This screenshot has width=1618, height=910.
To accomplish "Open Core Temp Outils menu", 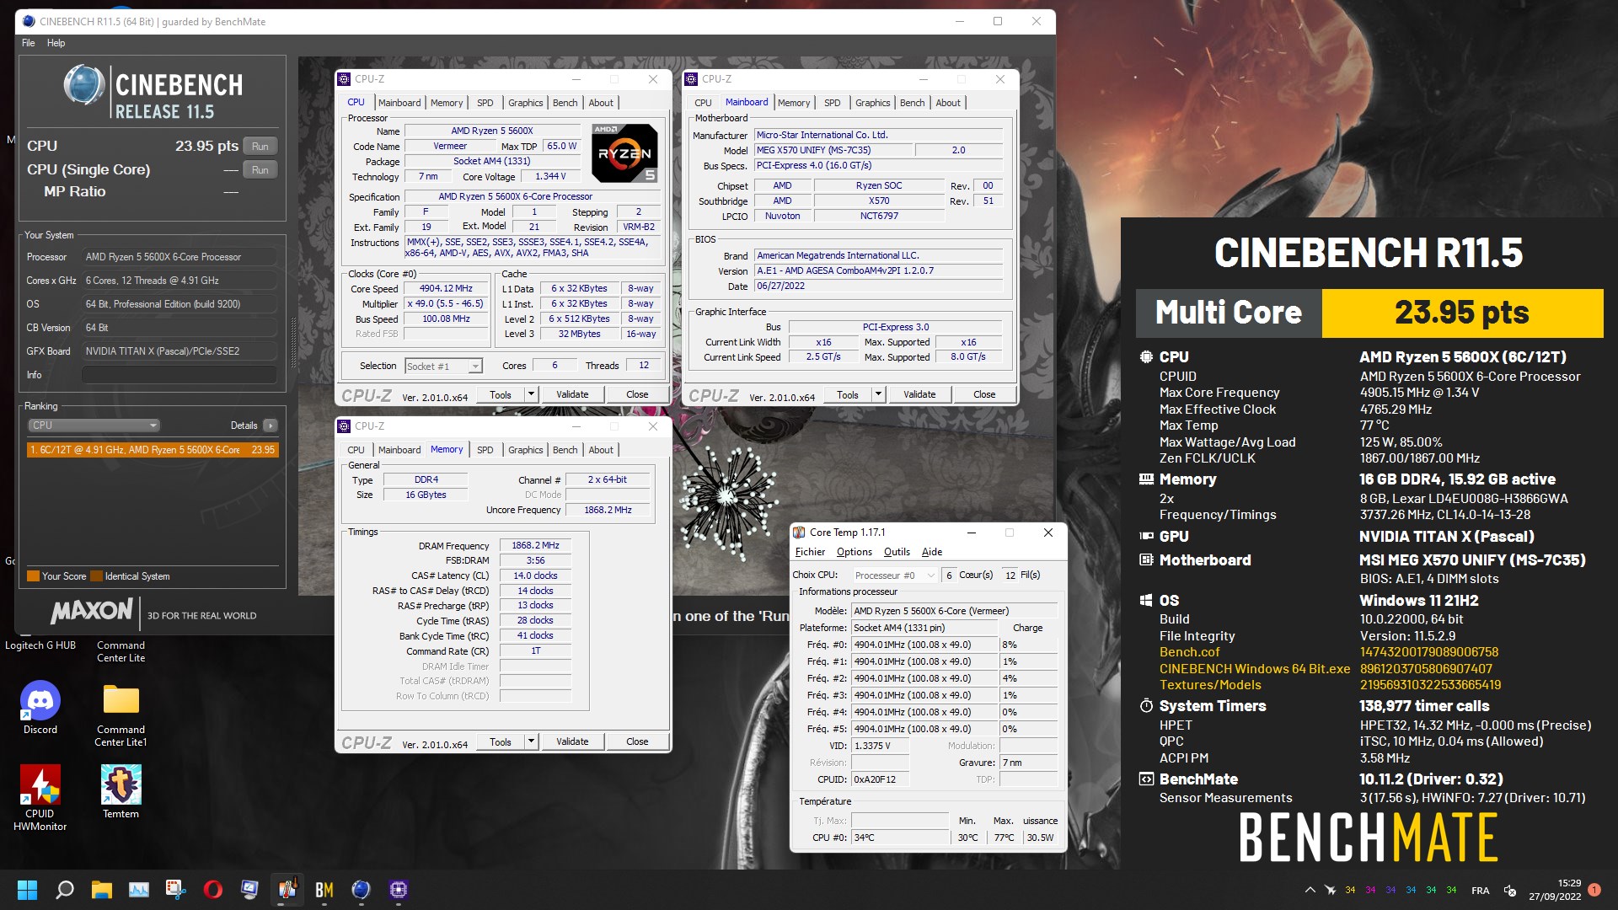I will pyautogui.click(x=897, y=552).
